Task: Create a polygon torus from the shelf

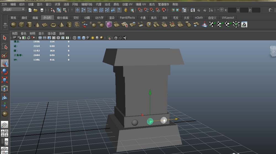Action: click(x=53, y=25)
